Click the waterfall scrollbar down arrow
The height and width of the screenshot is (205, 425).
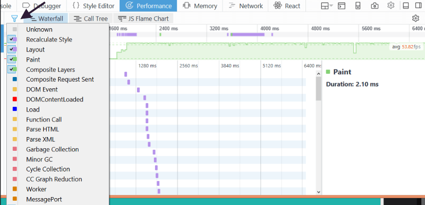pyautogui.click(x=318, y=192)
